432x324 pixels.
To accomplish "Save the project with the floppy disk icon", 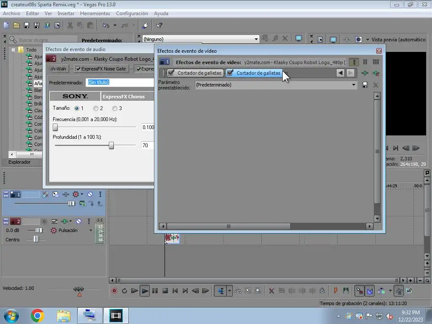I will coord(27,25).
